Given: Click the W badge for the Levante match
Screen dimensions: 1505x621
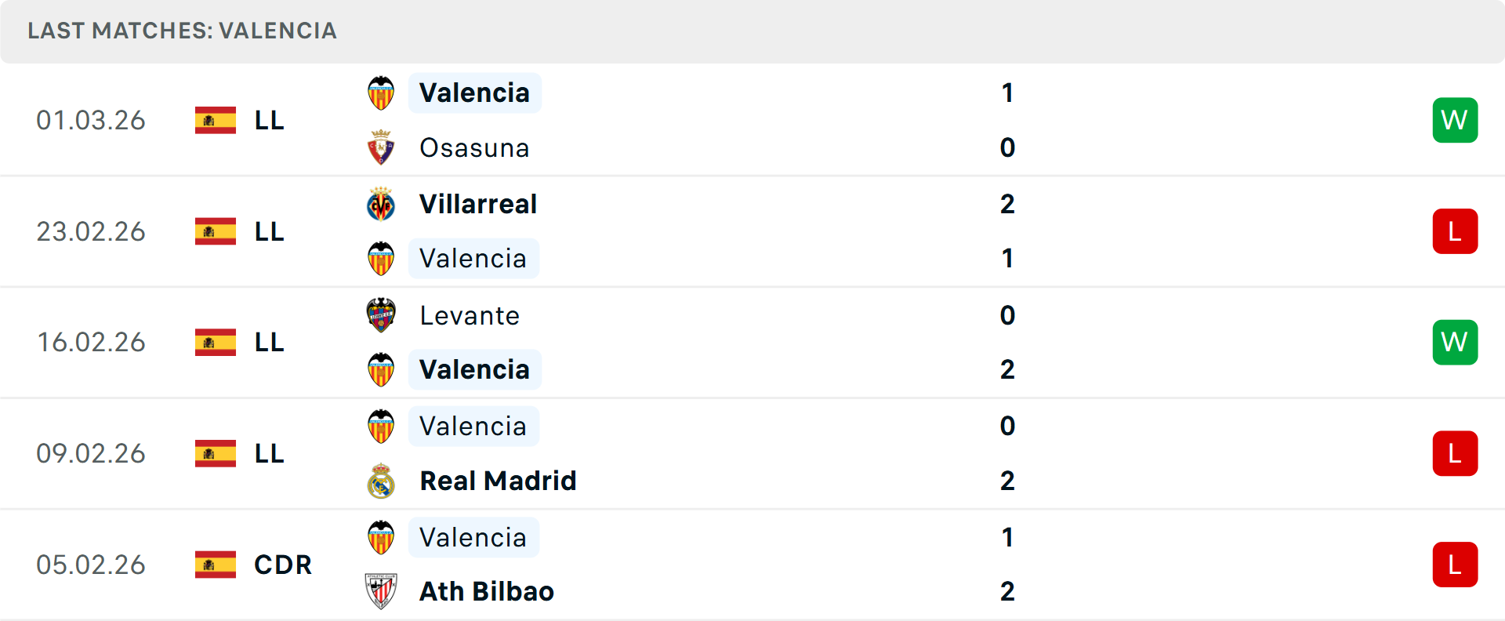Looking at the screenshot, I should tap(1455, 342).
